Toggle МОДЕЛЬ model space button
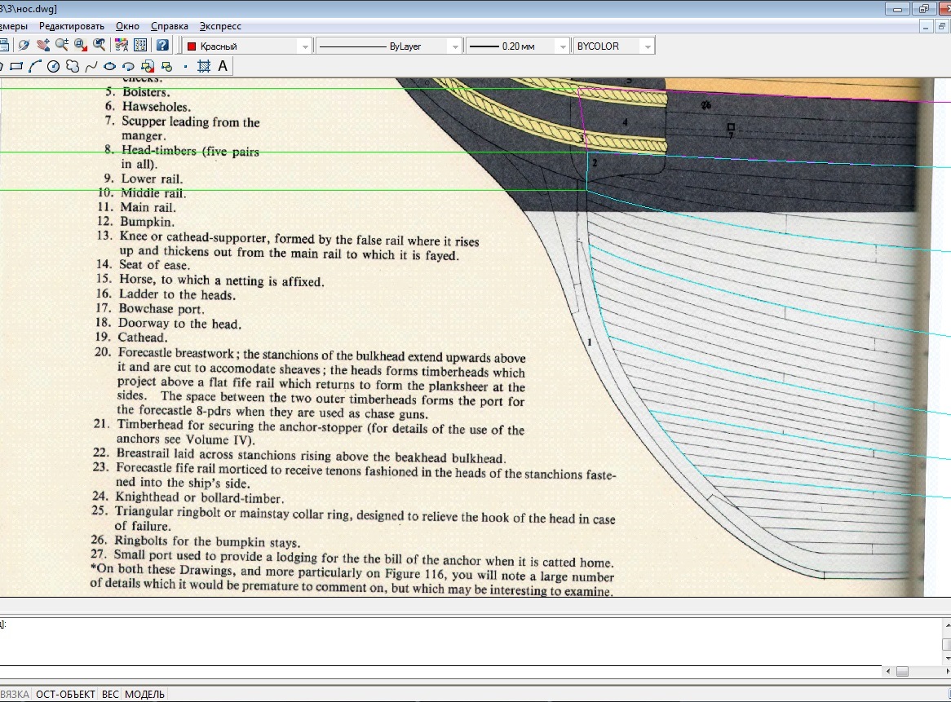951x702 pixels. point(144,695)
